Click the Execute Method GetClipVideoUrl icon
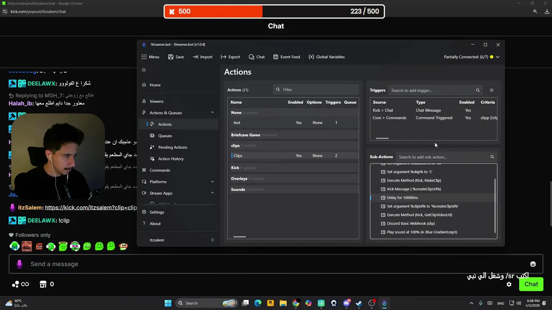552x310 pixels. point(383,215)
